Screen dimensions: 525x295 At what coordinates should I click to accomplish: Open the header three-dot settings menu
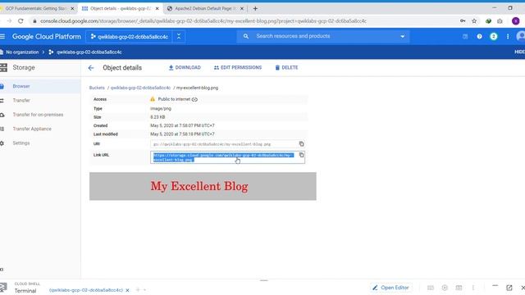coord(508,36)
